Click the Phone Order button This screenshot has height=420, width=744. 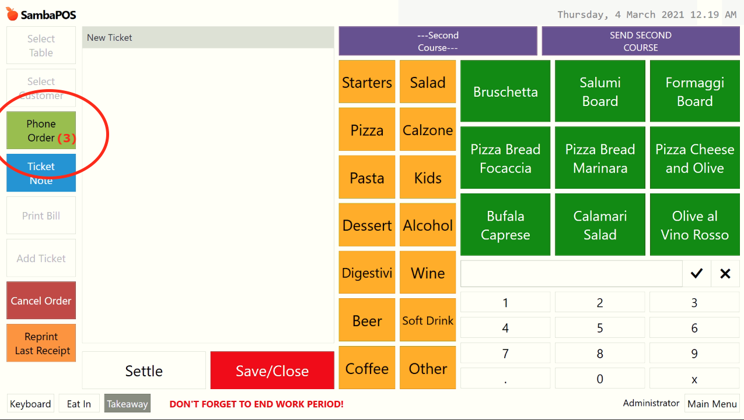tap(41, 130)
